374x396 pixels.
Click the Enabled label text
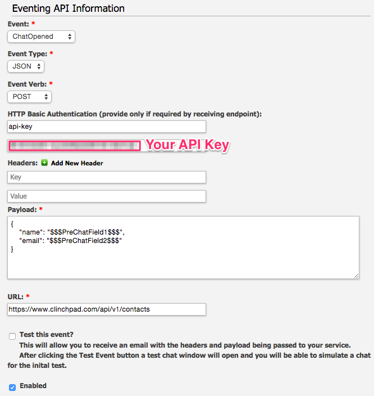[x=33, y=386]
